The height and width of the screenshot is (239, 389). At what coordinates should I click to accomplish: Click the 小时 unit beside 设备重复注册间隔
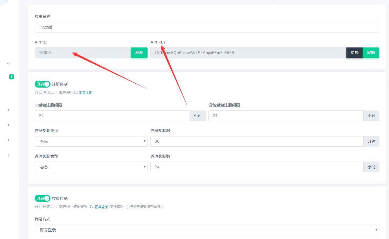(371, 116)
